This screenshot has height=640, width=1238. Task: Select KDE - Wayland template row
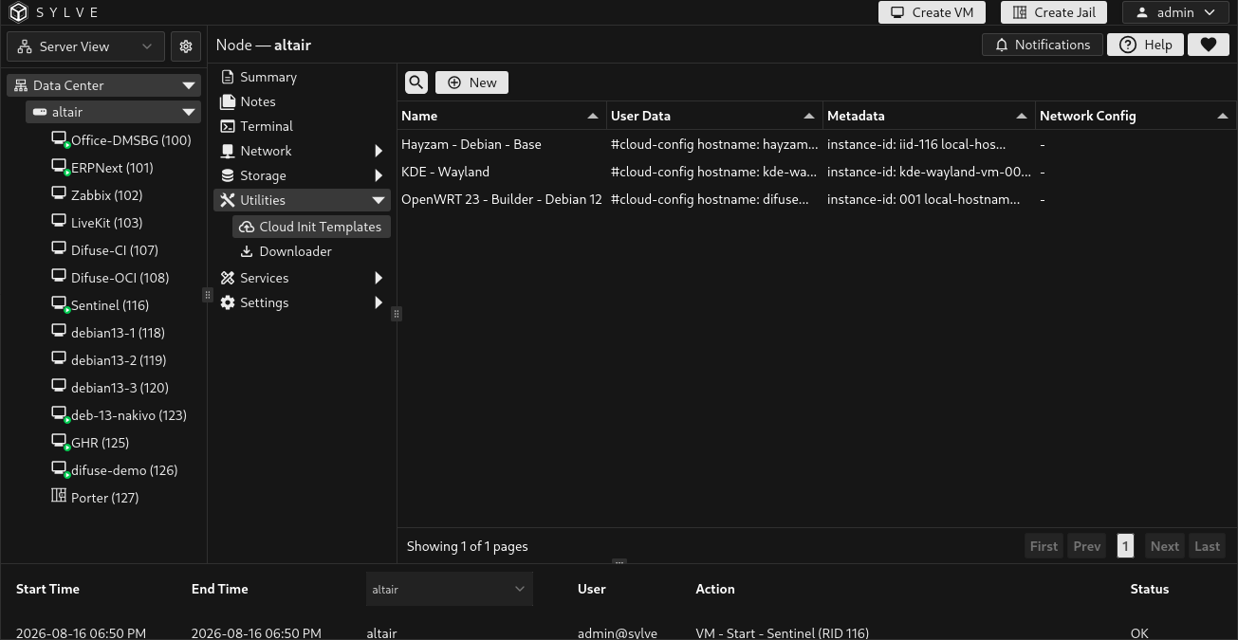(816, 172)
